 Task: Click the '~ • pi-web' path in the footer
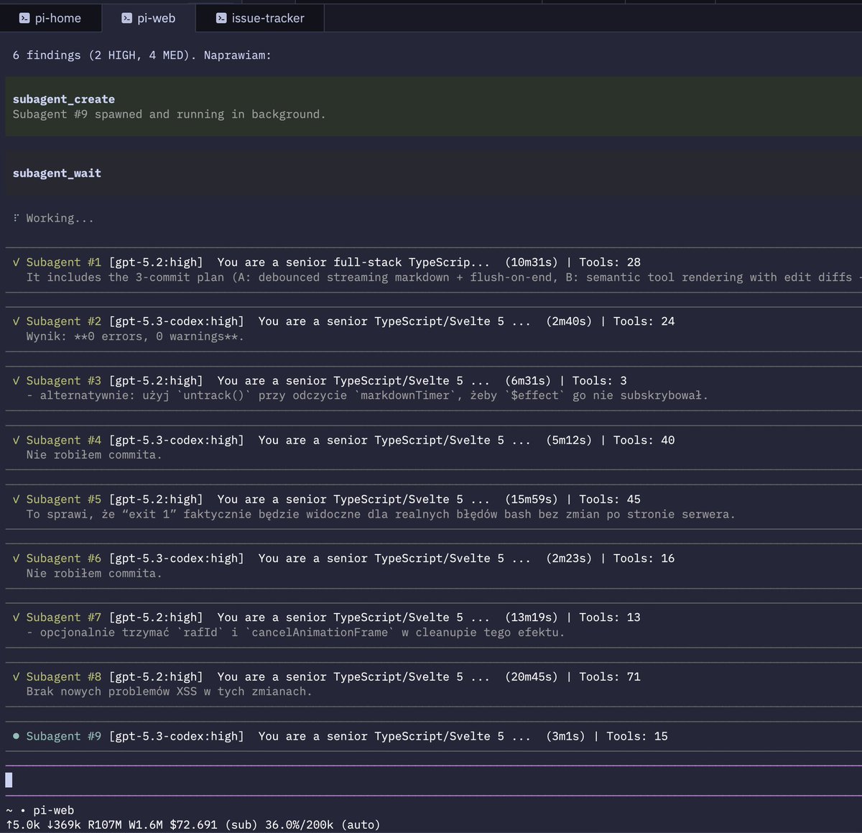(40, 810)
